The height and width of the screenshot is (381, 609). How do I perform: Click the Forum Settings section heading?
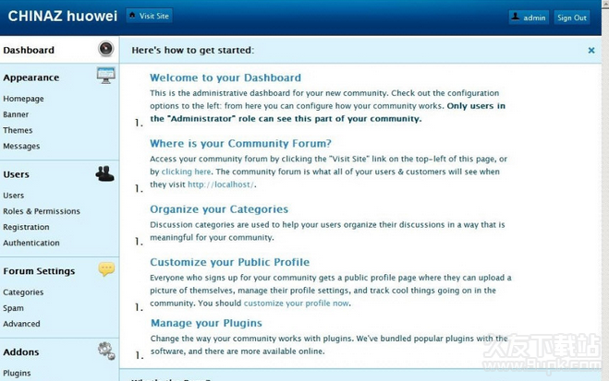tap(39, 271)
